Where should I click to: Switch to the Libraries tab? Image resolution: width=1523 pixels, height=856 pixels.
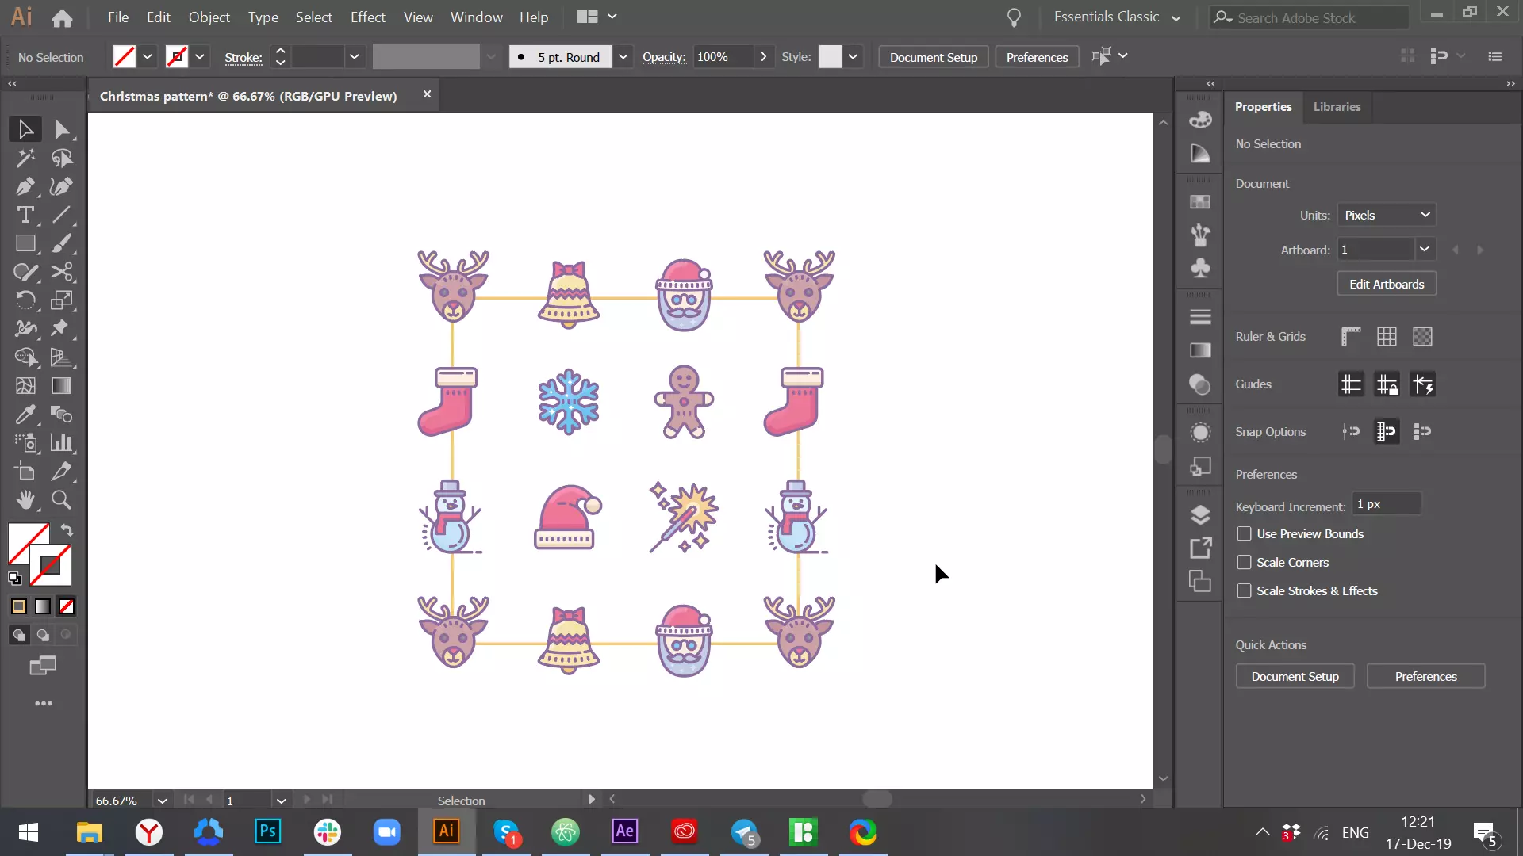pyautogui.click(x=1337, y=107)
